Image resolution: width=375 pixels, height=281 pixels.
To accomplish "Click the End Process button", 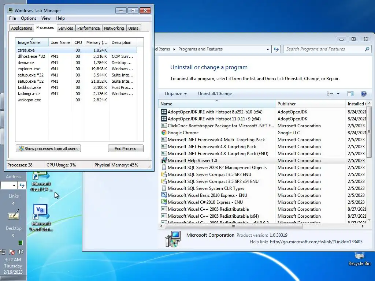I will pyautogui.click(x=126, y=149).
